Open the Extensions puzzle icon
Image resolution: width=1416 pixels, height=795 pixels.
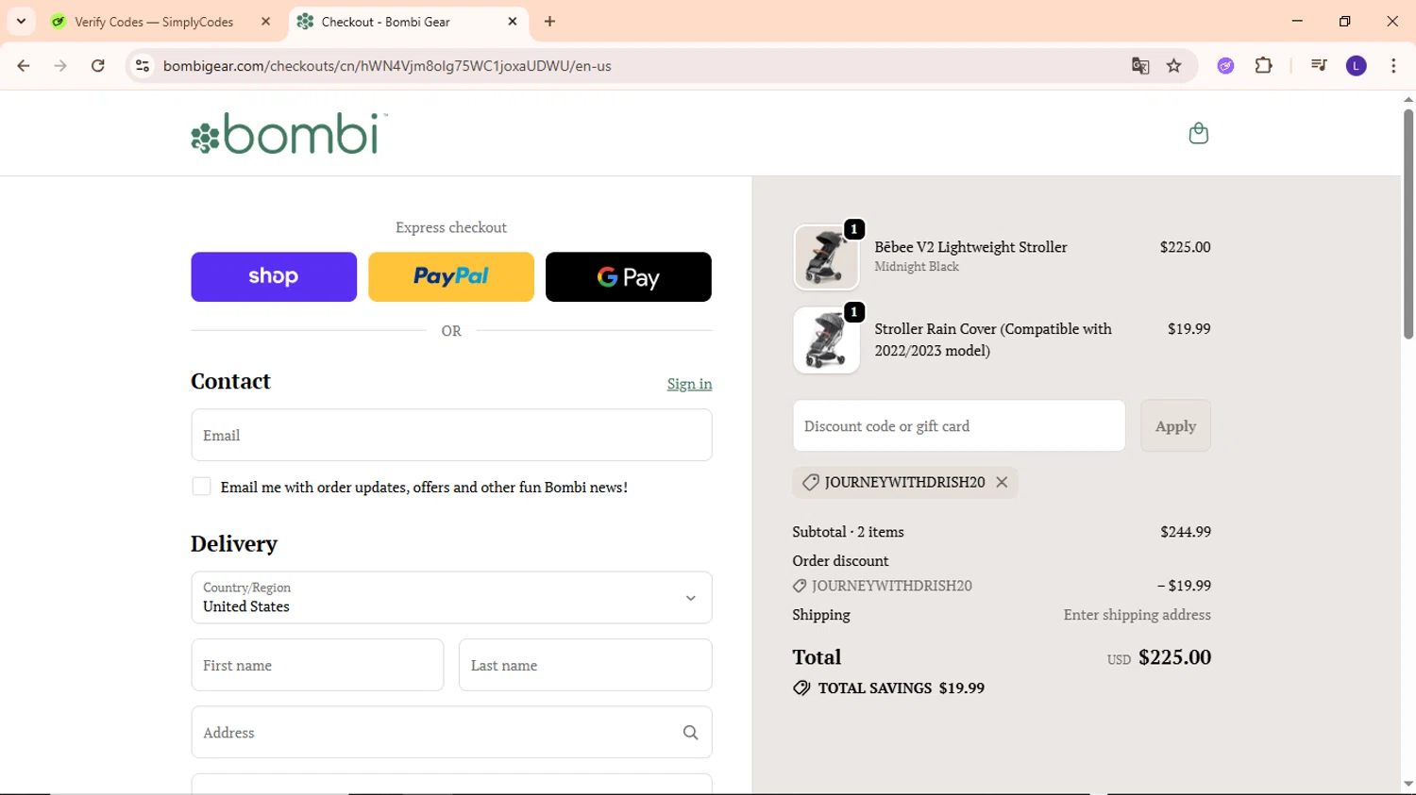point(1263,66)
